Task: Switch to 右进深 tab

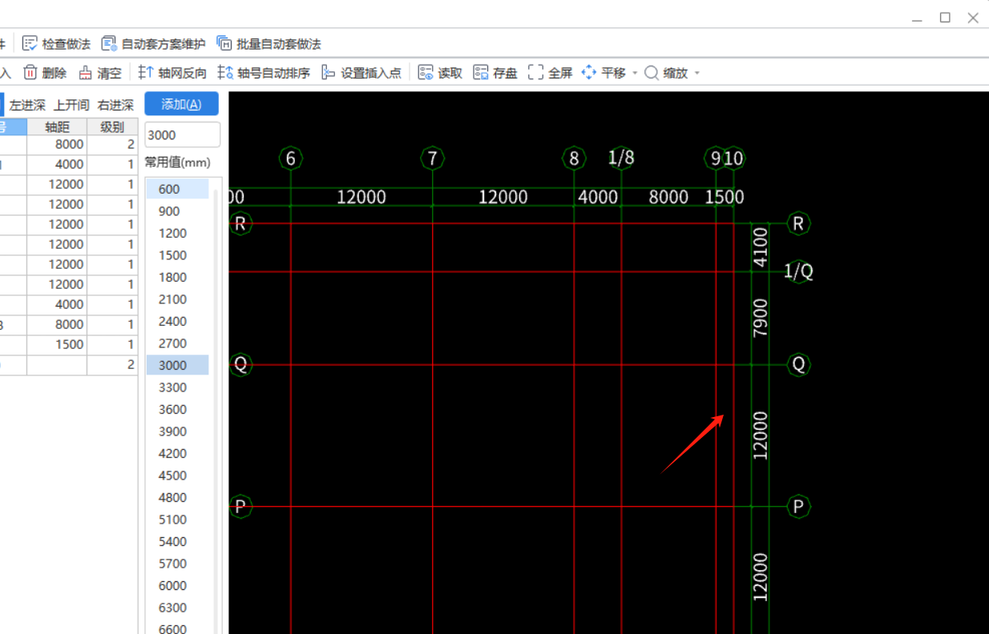Action: [115, 105]
